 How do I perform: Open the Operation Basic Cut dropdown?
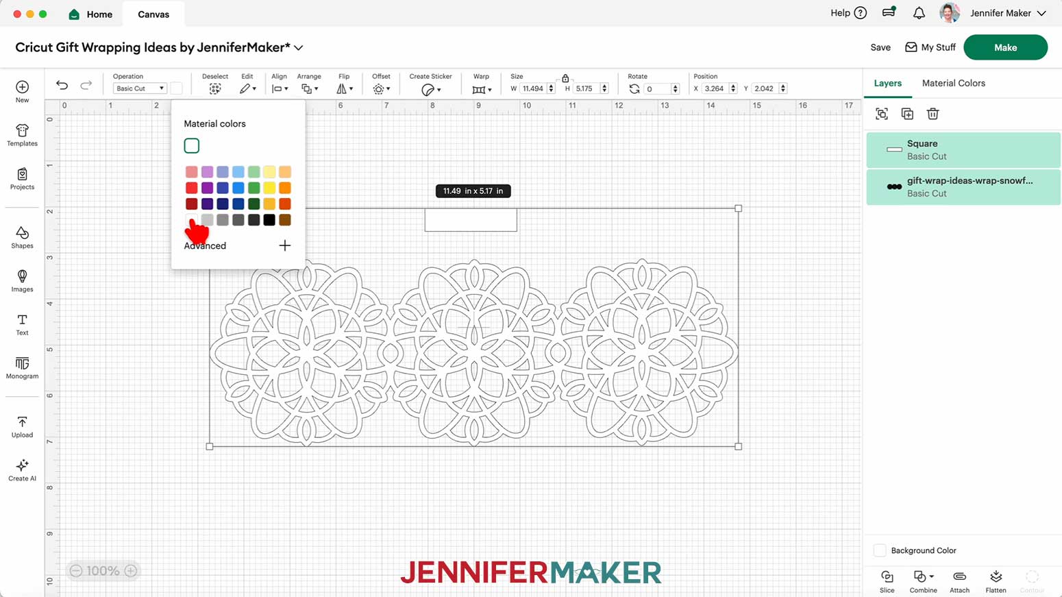pyautogui.click(x=140, y=88)
